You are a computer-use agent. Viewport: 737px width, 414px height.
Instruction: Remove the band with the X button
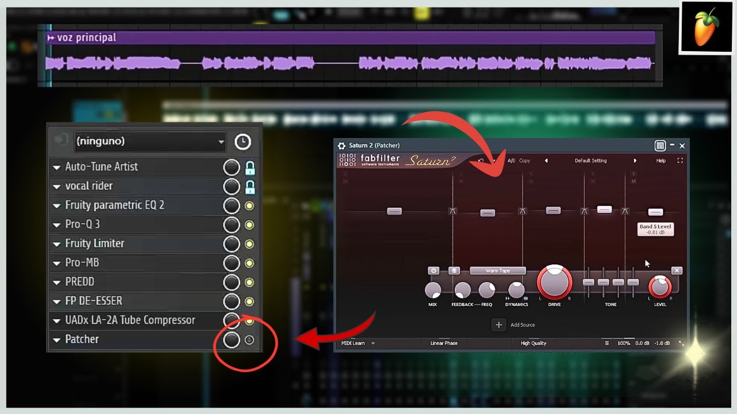[x=677, y=270]
